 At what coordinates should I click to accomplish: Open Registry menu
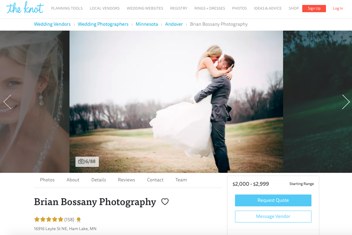click(x=179, y=8)
